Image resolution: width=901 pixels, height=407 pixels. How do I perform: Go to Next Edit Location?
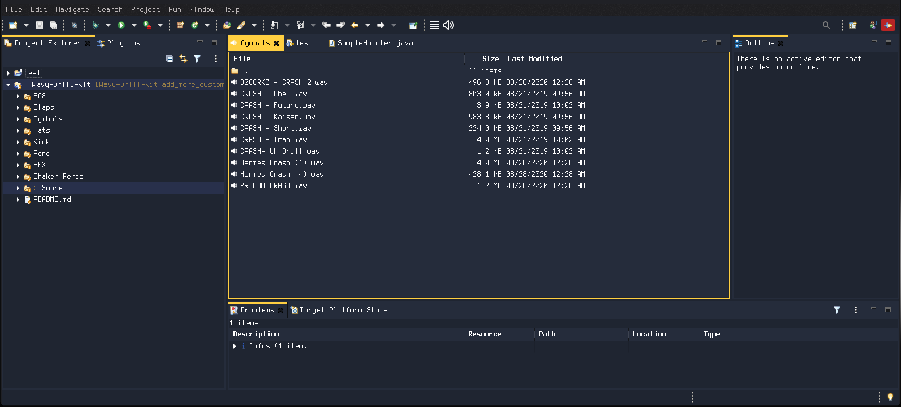[x=341, y=25]
